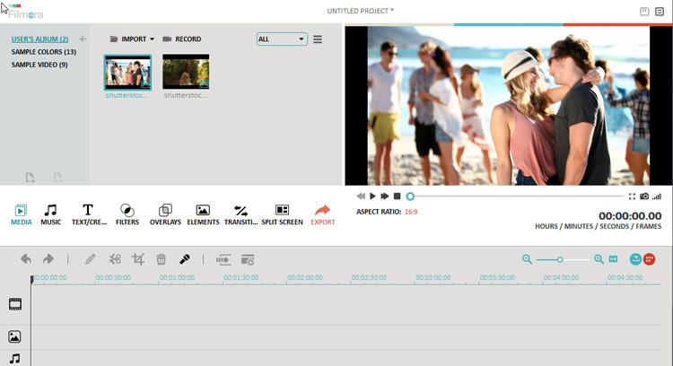Select the beach party video thumbnail
This screenshot has width=673, height=366.
pyautogui.click(x=127, y=72)
